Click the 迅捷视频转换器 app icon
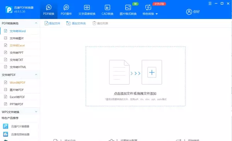The image size is (232, 141). click(6, 134)
